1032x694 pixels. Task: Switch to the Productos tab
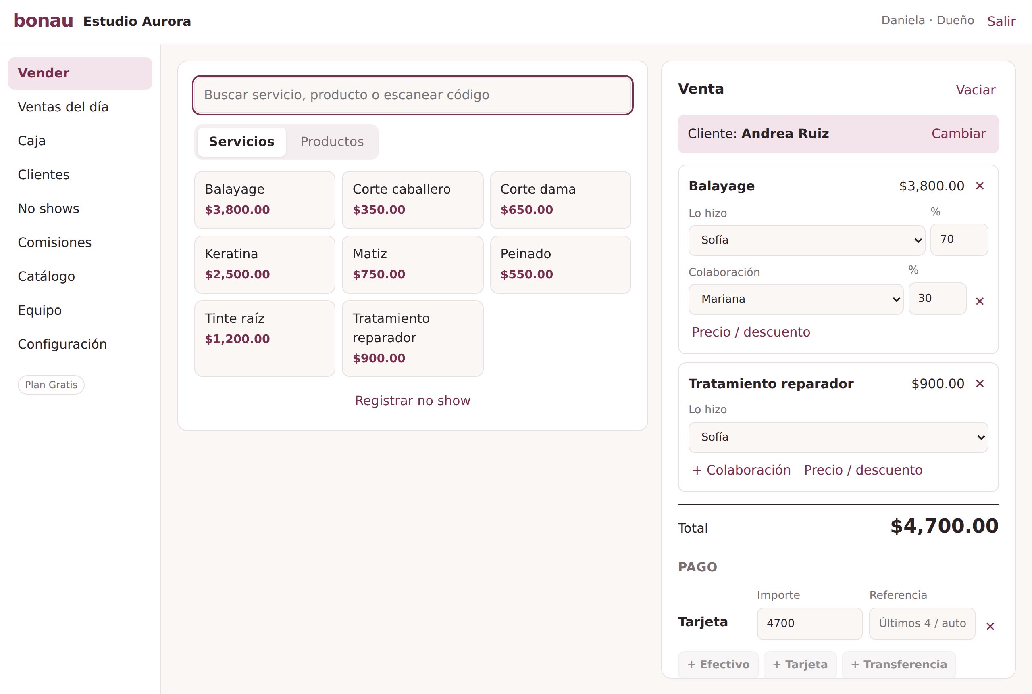coord(332,142)
